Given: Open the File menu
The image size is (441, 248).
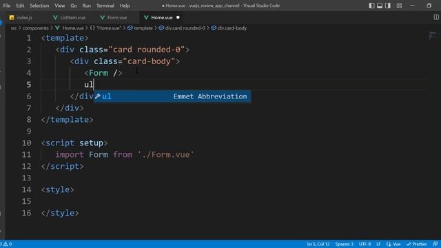Looking at the screenshot, I should [x=7, y=6].
